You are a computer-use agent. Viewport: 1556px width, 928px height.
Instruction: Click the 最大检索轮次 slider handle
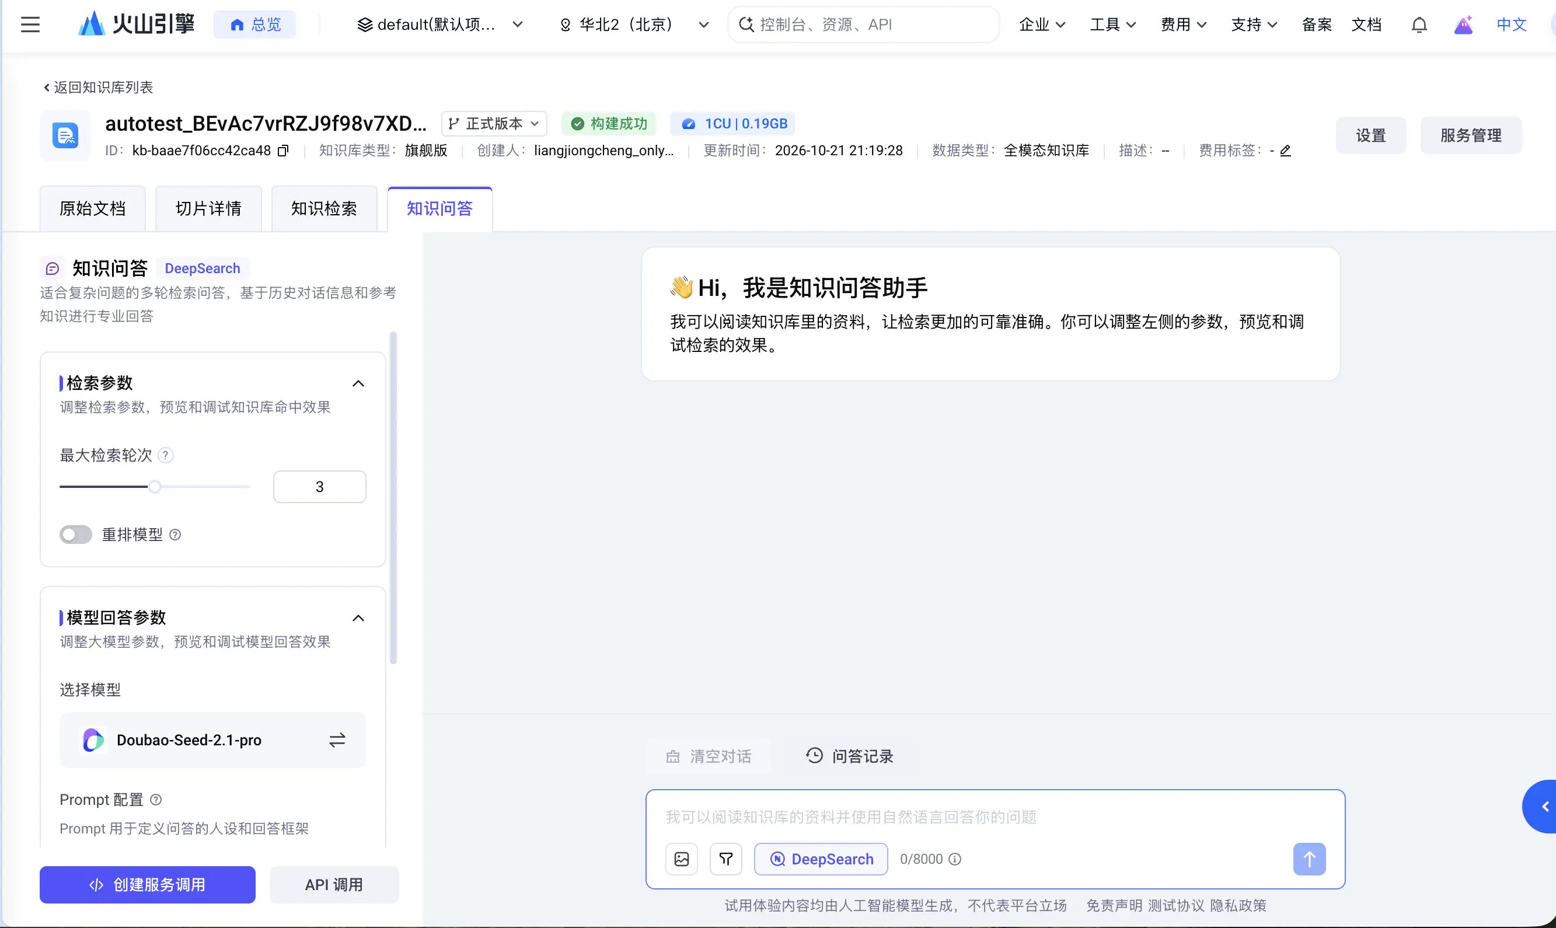pyautogui.click(x=155, y=487)
